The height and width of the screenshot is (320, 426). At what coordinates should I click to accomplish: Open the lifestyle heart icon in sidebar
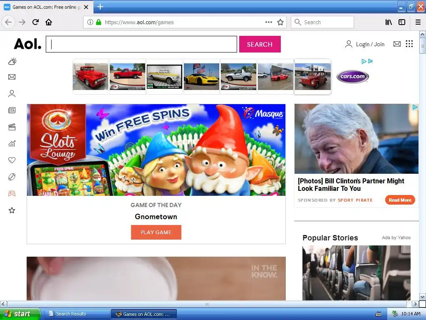point(12,160)
